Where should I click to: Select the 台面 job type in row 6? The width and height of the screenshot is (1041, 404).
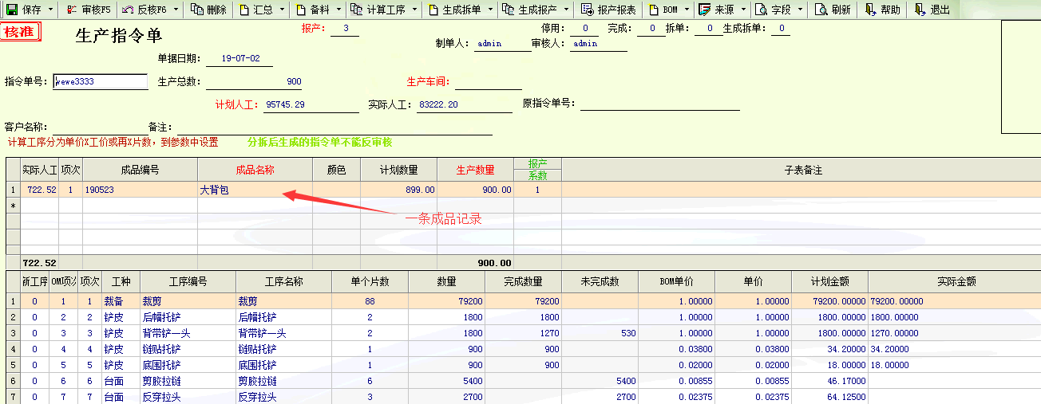tap(121, 381)
